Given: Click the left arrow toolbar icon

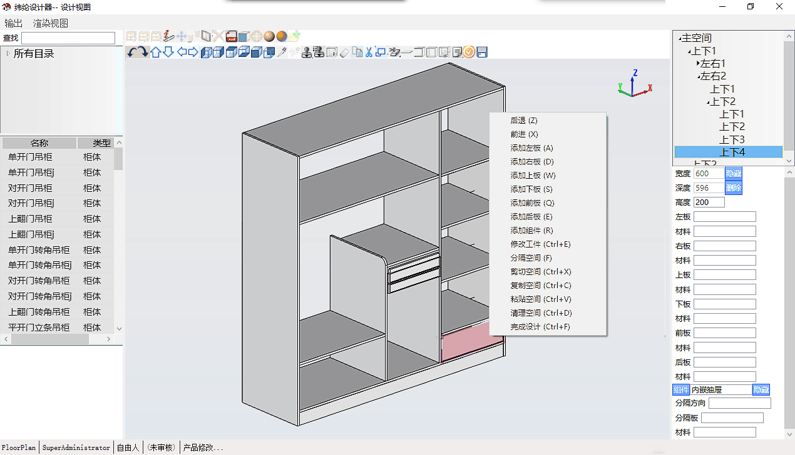Looking at the screenshot, I should pos(182,52).
